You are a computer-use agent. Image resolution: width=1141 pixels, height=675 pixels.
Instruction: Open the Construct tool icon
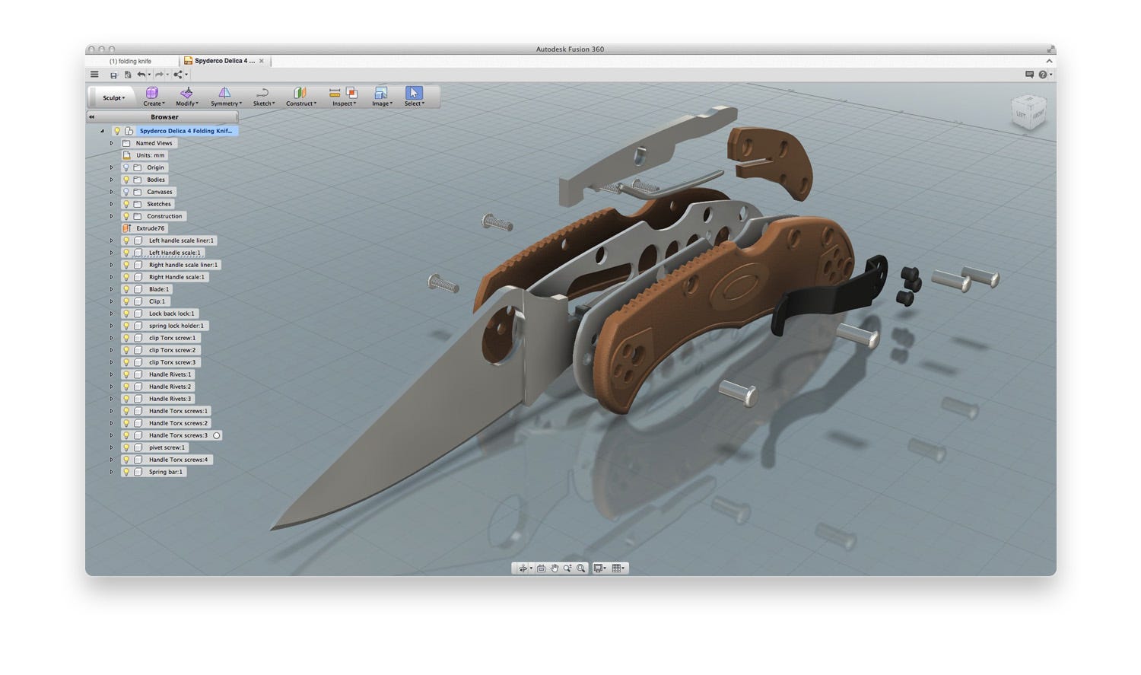(300, 93)
